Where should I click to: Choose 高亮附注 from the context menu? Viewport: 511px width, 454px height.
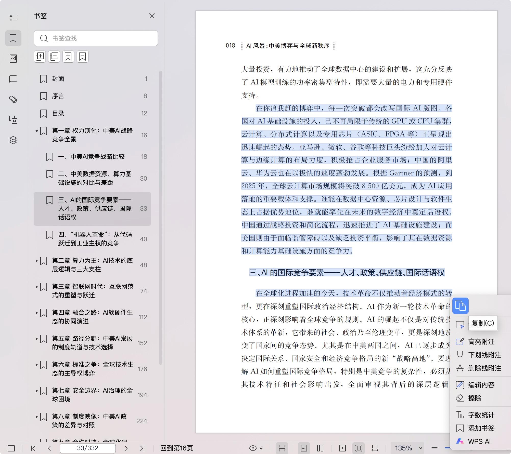[482, 342]
